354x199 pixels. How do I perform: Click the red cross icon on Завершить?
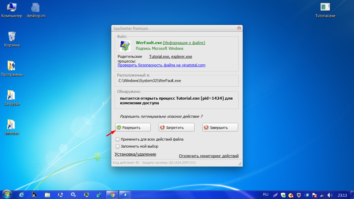pos(206,127)
